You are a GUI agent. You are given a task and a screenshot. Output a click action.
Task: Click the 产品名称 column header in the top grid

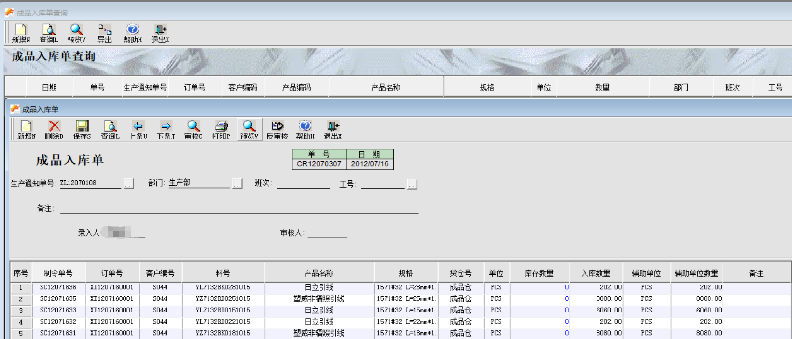pyautogui.click(x=386, y=87)
